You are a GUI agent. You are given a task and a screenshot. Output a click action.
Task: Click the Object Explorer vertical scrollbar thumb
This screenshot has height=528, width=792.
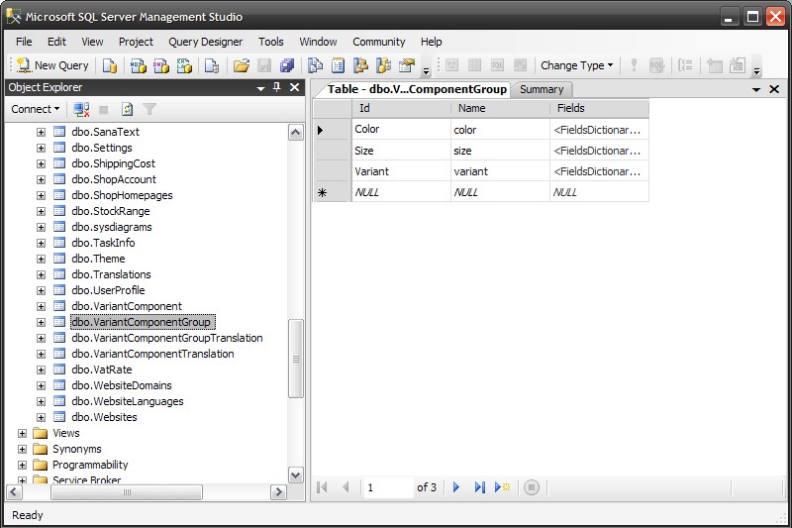point(295,359)
